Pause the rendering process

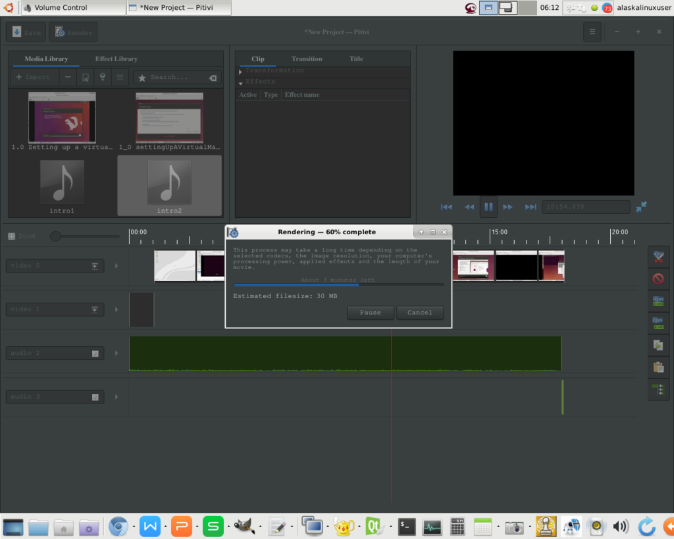[x=370, y=313]
